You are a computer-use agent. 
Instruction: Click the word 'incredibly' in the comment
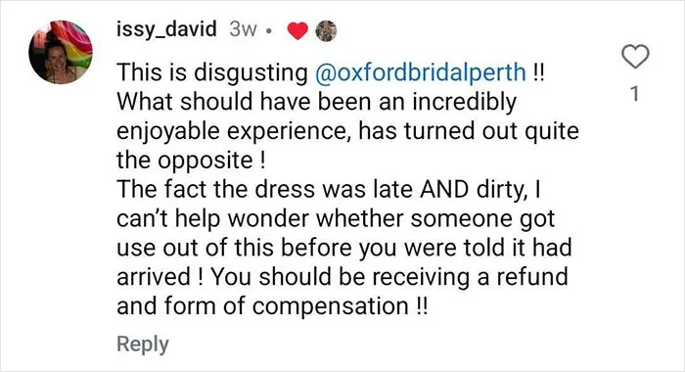pyautogui.click(x=464, y=102)
